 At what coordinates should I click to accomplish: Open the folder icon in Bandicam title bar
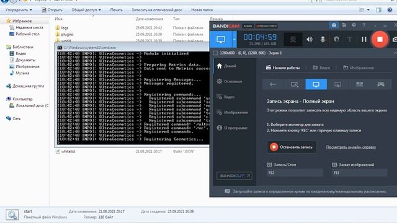344,25
